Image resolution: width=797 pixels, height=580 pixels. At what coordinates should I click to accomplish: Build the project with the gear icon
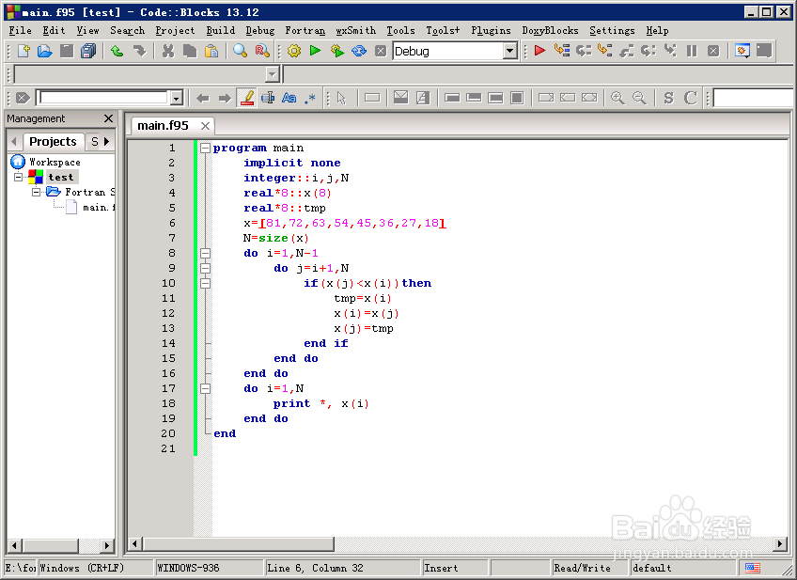coord(294,51)
